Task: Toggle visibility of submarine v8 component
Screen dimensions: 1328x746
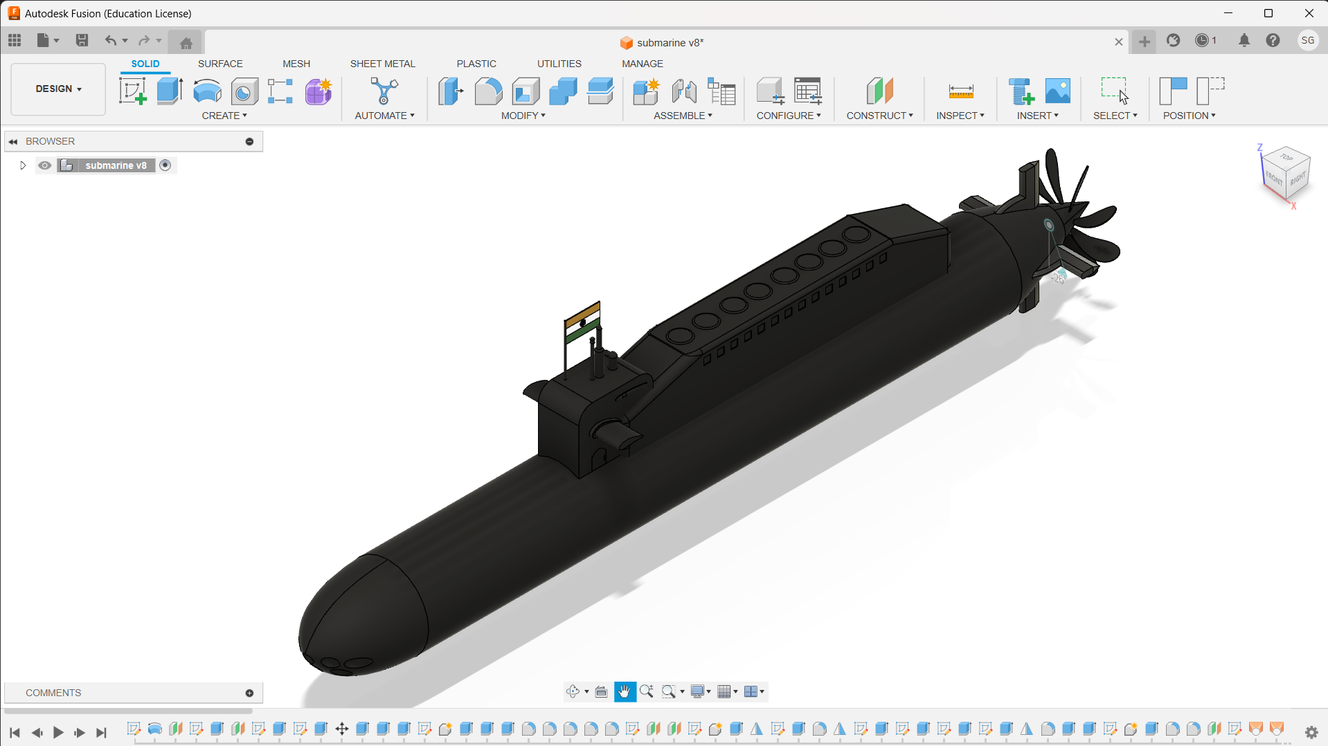Action: click(45, 165)
